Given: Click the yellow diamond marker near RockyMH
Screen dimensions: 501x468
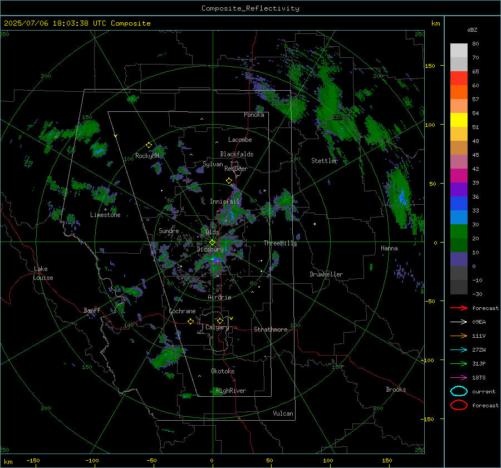Looking at the screenshot, I should tap(149, 145).
